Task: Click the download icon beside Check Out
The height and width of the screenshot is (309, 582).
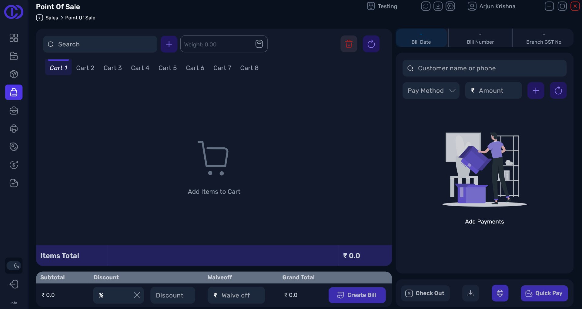Action: (x=470, y=293)
